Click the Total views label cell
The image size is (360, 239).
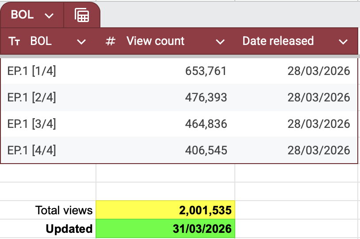pos(48,210)
